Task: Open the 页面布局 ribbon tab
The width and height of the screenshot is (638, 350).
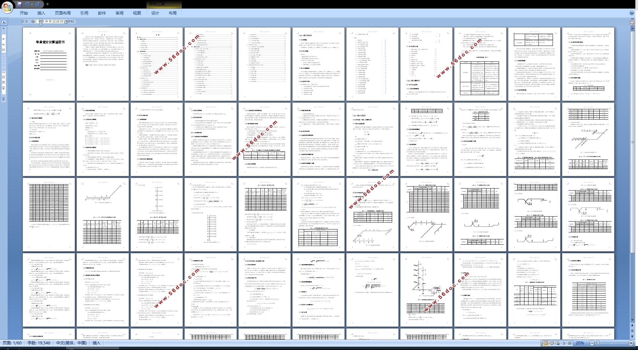Action: [x=63, y=13]
